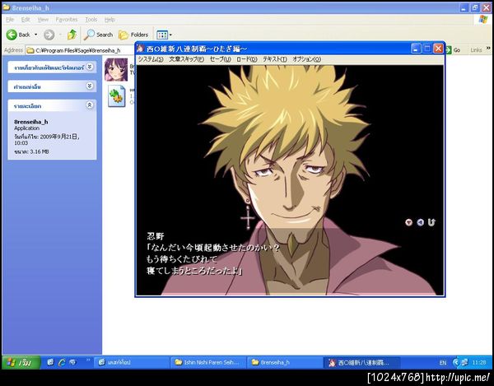Click the Go button beside address bar

[453, 49]
